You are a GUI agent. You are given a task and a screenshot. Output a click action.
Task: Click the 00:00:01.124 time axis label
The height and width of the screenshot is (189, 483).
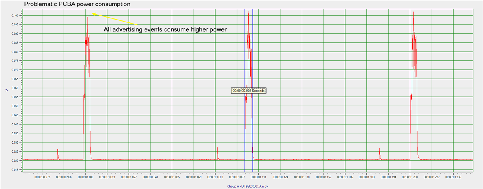280,177
